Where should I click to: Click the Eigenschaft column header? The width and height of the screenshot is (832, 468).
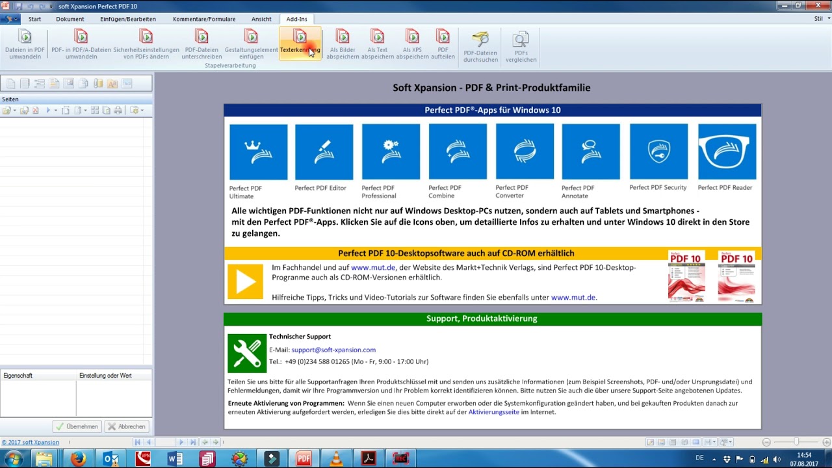[x=38, y=376]
